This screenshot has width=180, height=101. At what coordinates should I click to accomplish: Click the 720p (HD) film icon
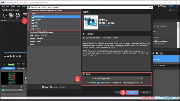pos(33,20)
